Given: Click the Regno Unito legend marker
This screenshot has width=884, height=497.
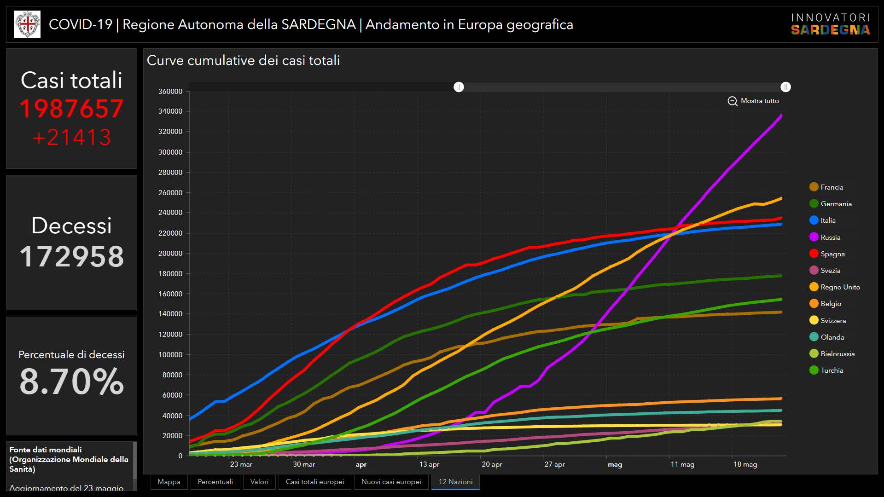Looking at the screenshot, I should tap(814, 287).
